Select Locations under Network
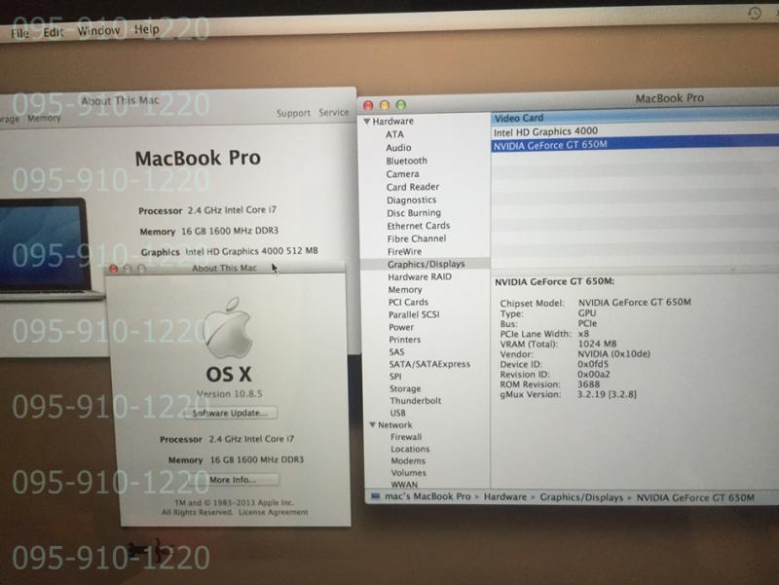This screenshot has width=779, height=585. 410,449
